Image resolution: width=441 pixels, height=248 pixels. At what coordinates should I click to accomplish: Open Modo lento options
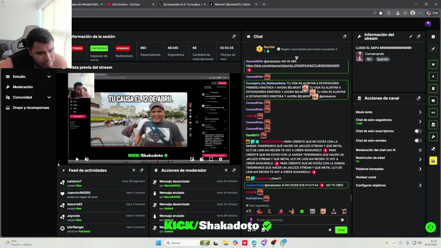click(x=389, y=112)
